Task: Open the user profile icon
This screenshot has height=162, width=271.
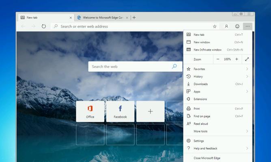Action: coord(226,26)
